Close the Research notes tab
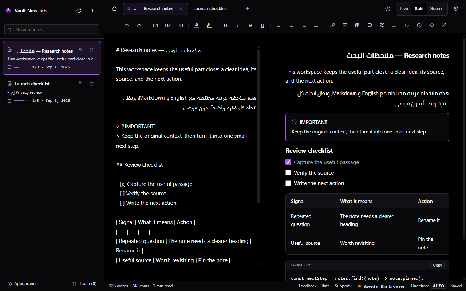Image resolution: width=466 pixels, height=291 pixels. [x=181, y=9]
